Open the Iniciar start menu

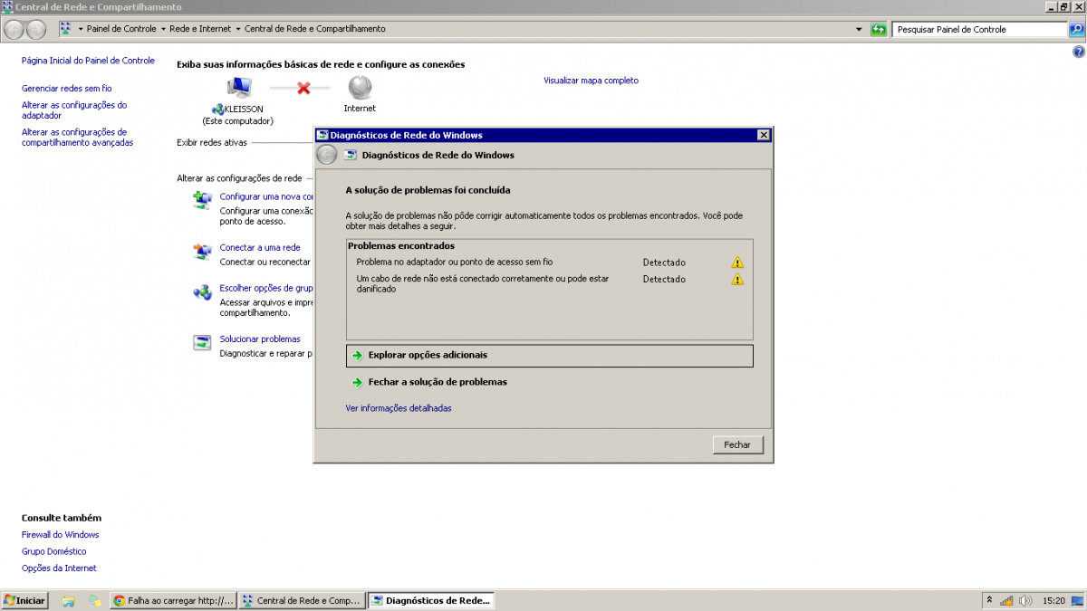click(24, 600)
